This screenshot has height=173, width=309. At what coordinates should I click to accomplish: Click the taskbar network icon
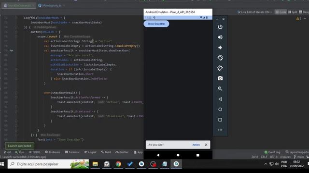point(271,164)
